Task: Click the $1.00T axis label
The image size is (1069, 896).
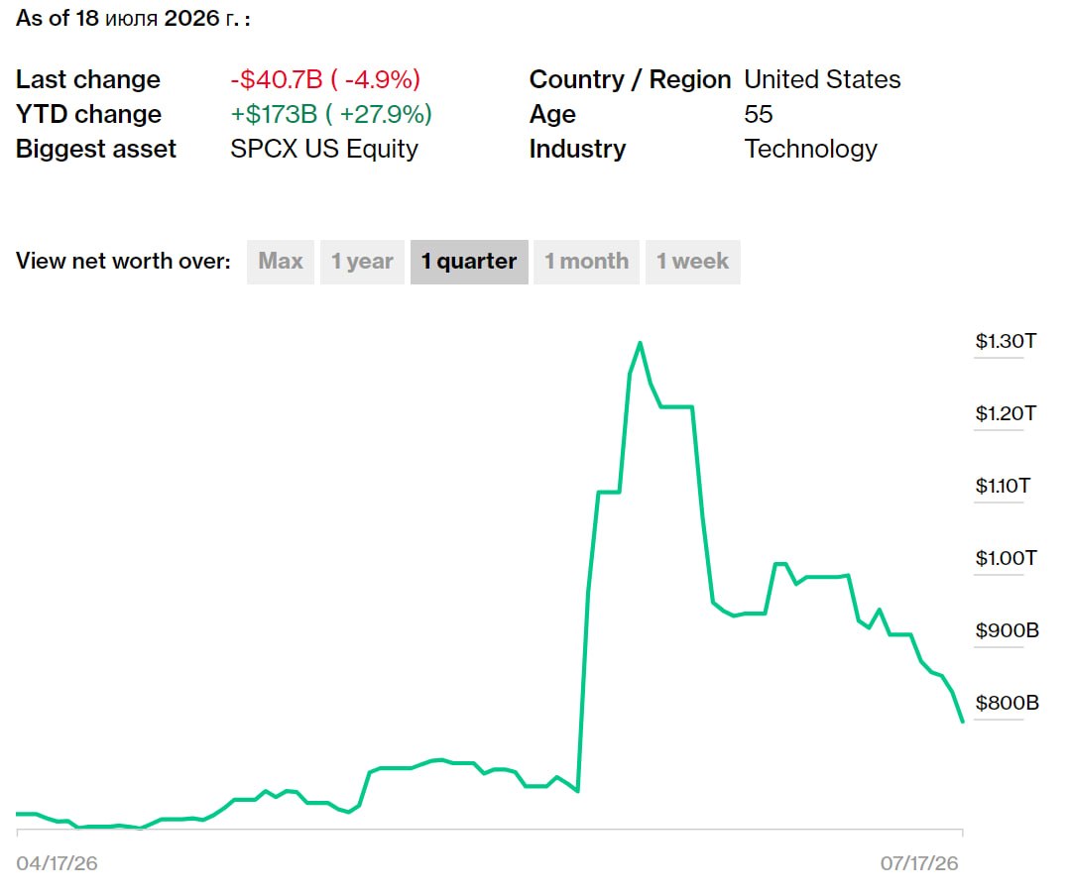Action: point(1006,558)
